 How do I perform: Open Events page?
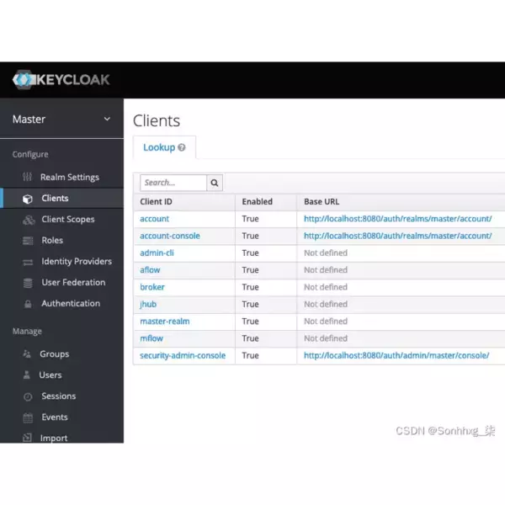point(55,417)
